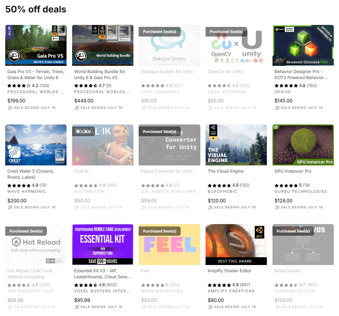Click the sale tag icon on Figma Converter card
The height and width of the screenshot is (316, 339).
click(143, 208)
